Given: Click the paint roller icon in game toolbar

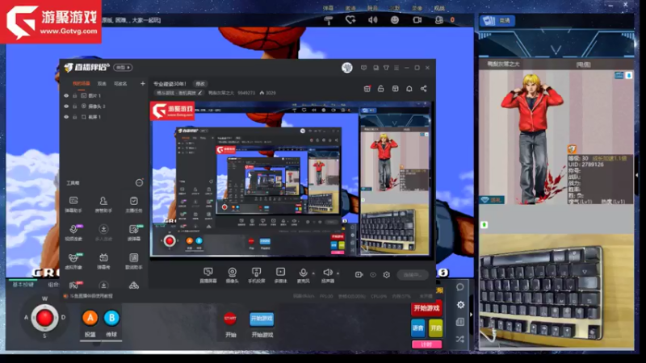Looking at the screenshot, I should coord(329,19).
